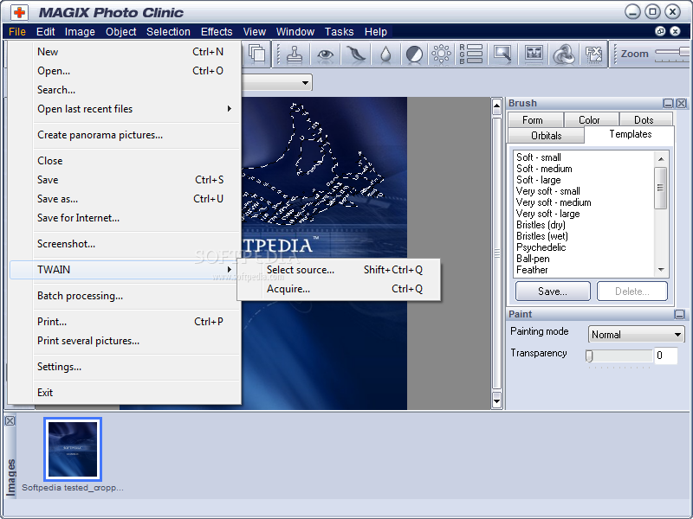Click the templates list scroll-down arrow
The height and width of the screenshot is (519, 693).
coord(661,270)
